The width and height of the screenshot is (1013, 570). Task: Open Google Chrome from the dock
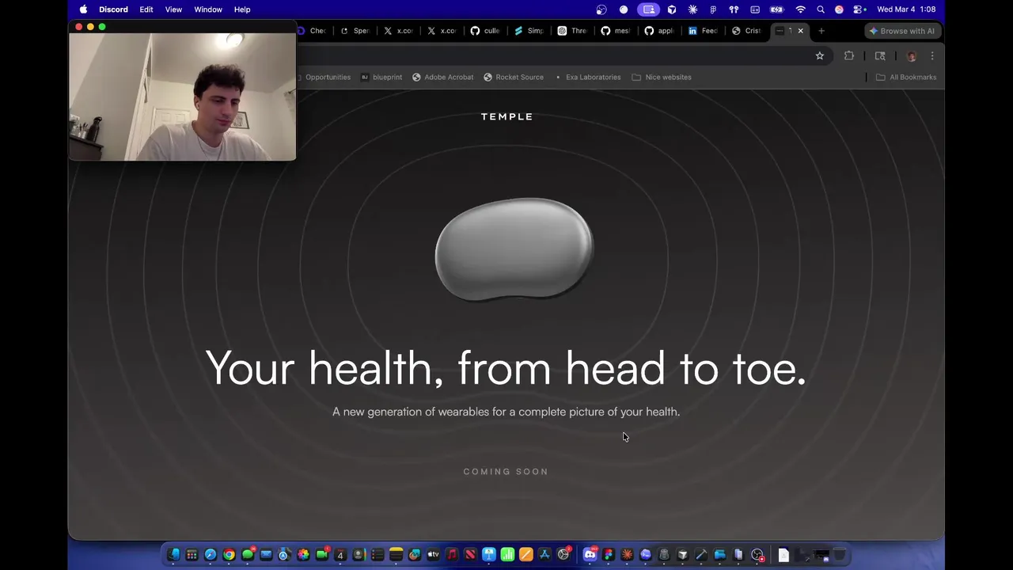229,555
